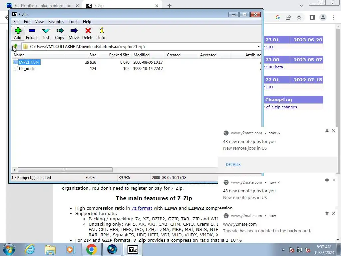Click the horizontal scrollbar left arrow
Image resolution: width=341 pixels, height=256 pixels.
[14, 170]
